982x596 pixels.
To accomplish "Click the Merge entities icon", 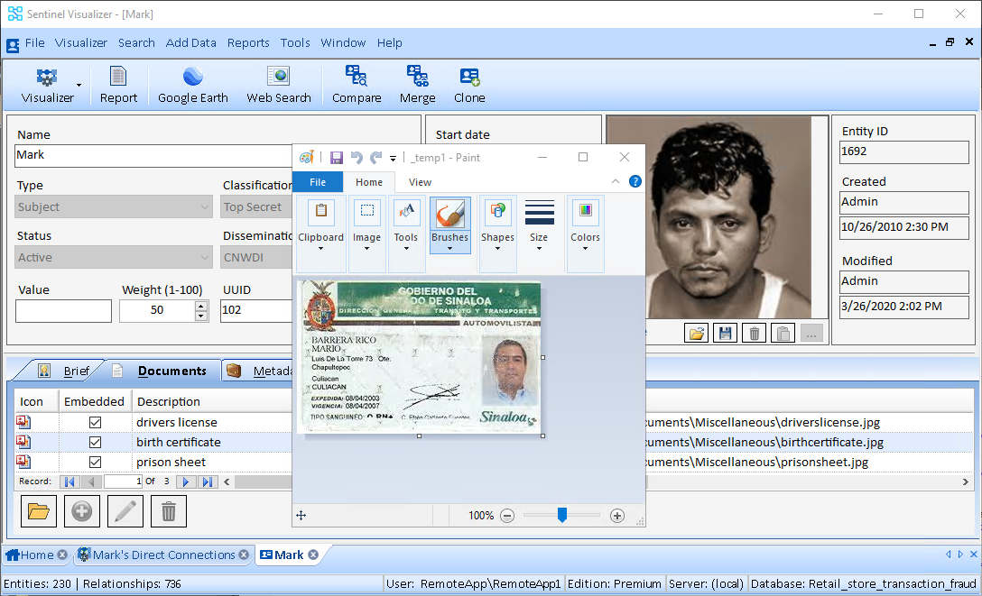I will coord(417,85).
